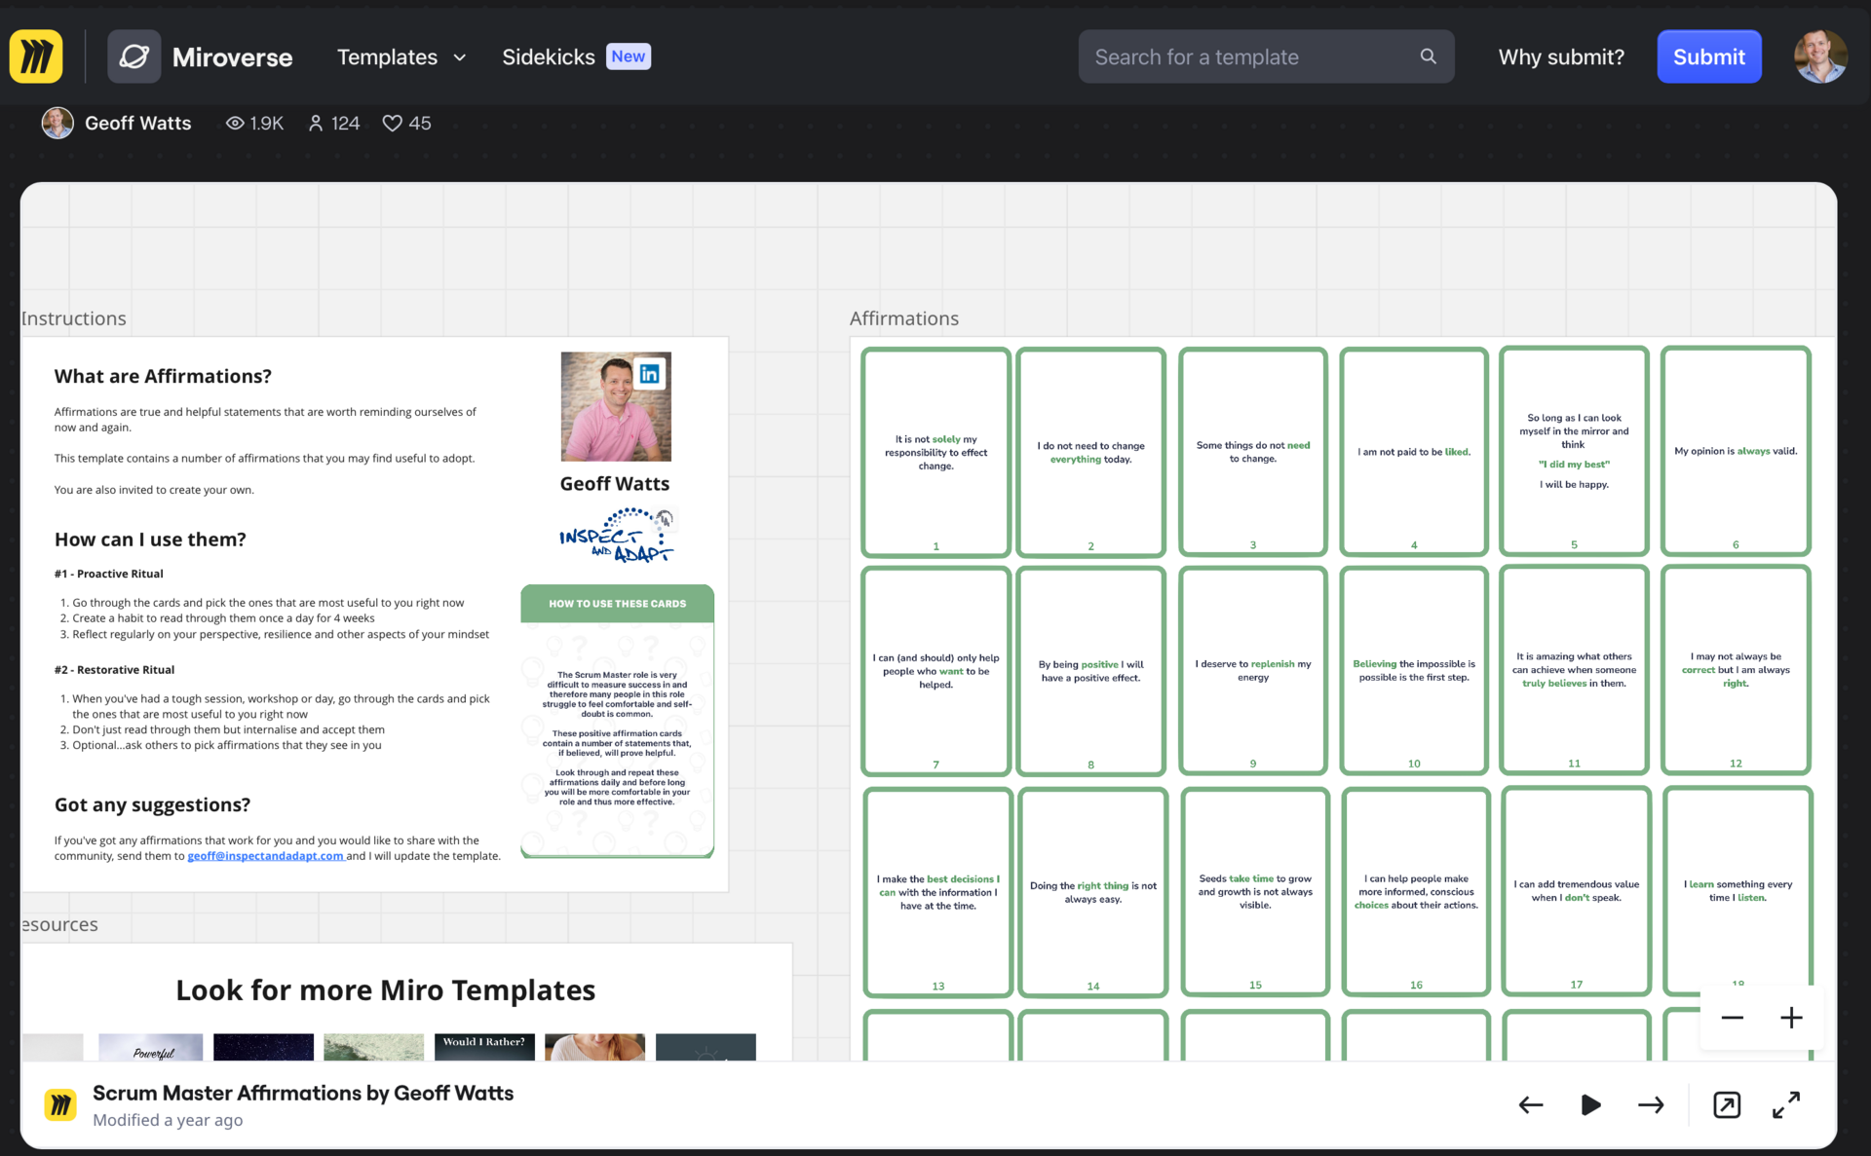This screenshot has width=1871, height=1156.
Task: Zoom out with the minus button
Action: [1732, 1018]
